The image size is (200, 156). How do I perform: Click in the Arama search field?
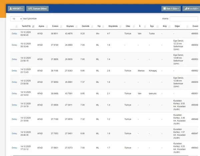(184, 19)
